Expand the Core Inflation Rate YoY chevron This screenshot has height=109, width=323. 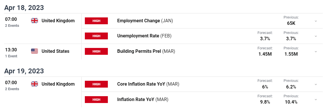click(316, 84)
